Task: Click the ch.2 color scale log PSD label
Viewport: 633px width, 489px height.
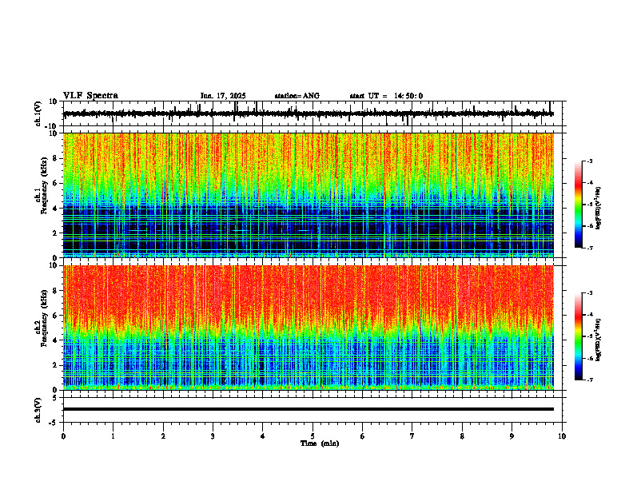Action: point(599,340)
